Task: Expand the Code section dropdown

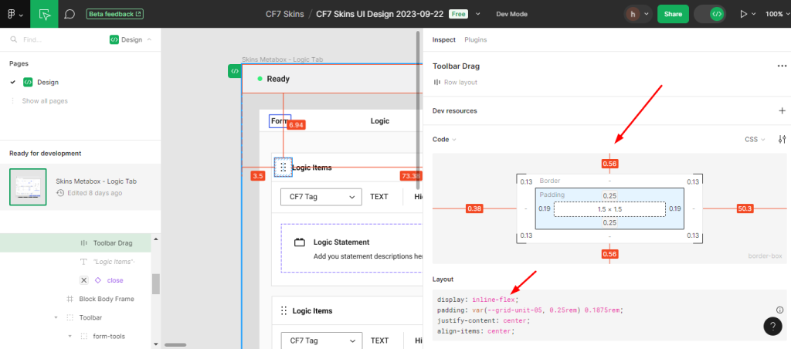Action: (444, 139)
